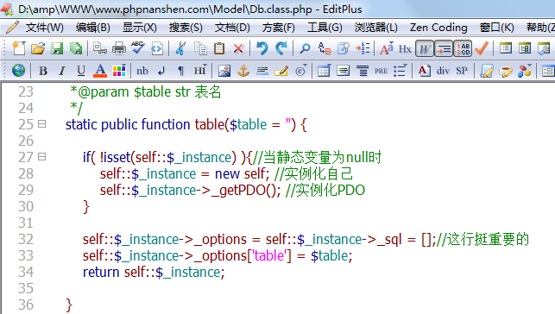Insert PRE tag
Screen dimensions: 555x314
click(x=381, y=71)
